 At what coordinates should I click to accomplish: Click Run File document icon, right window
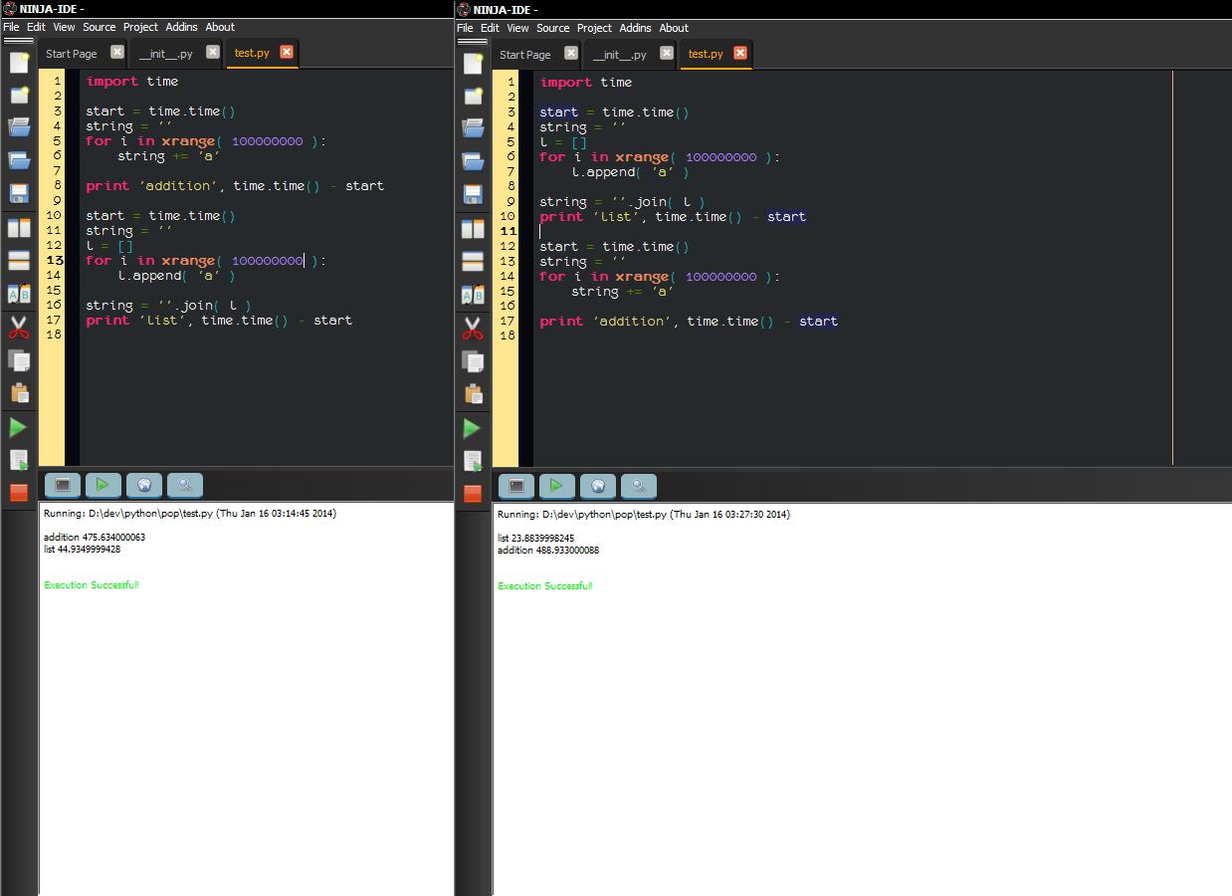tap(474, 461)
